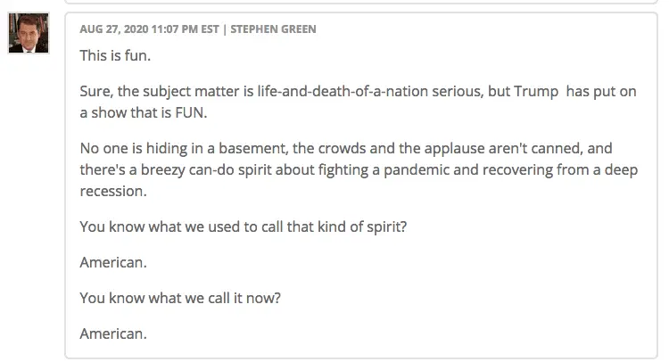Click the 'This is fun.' opening line
The width and height of the screenshot is (669, 362).
(x=115, y=56)
